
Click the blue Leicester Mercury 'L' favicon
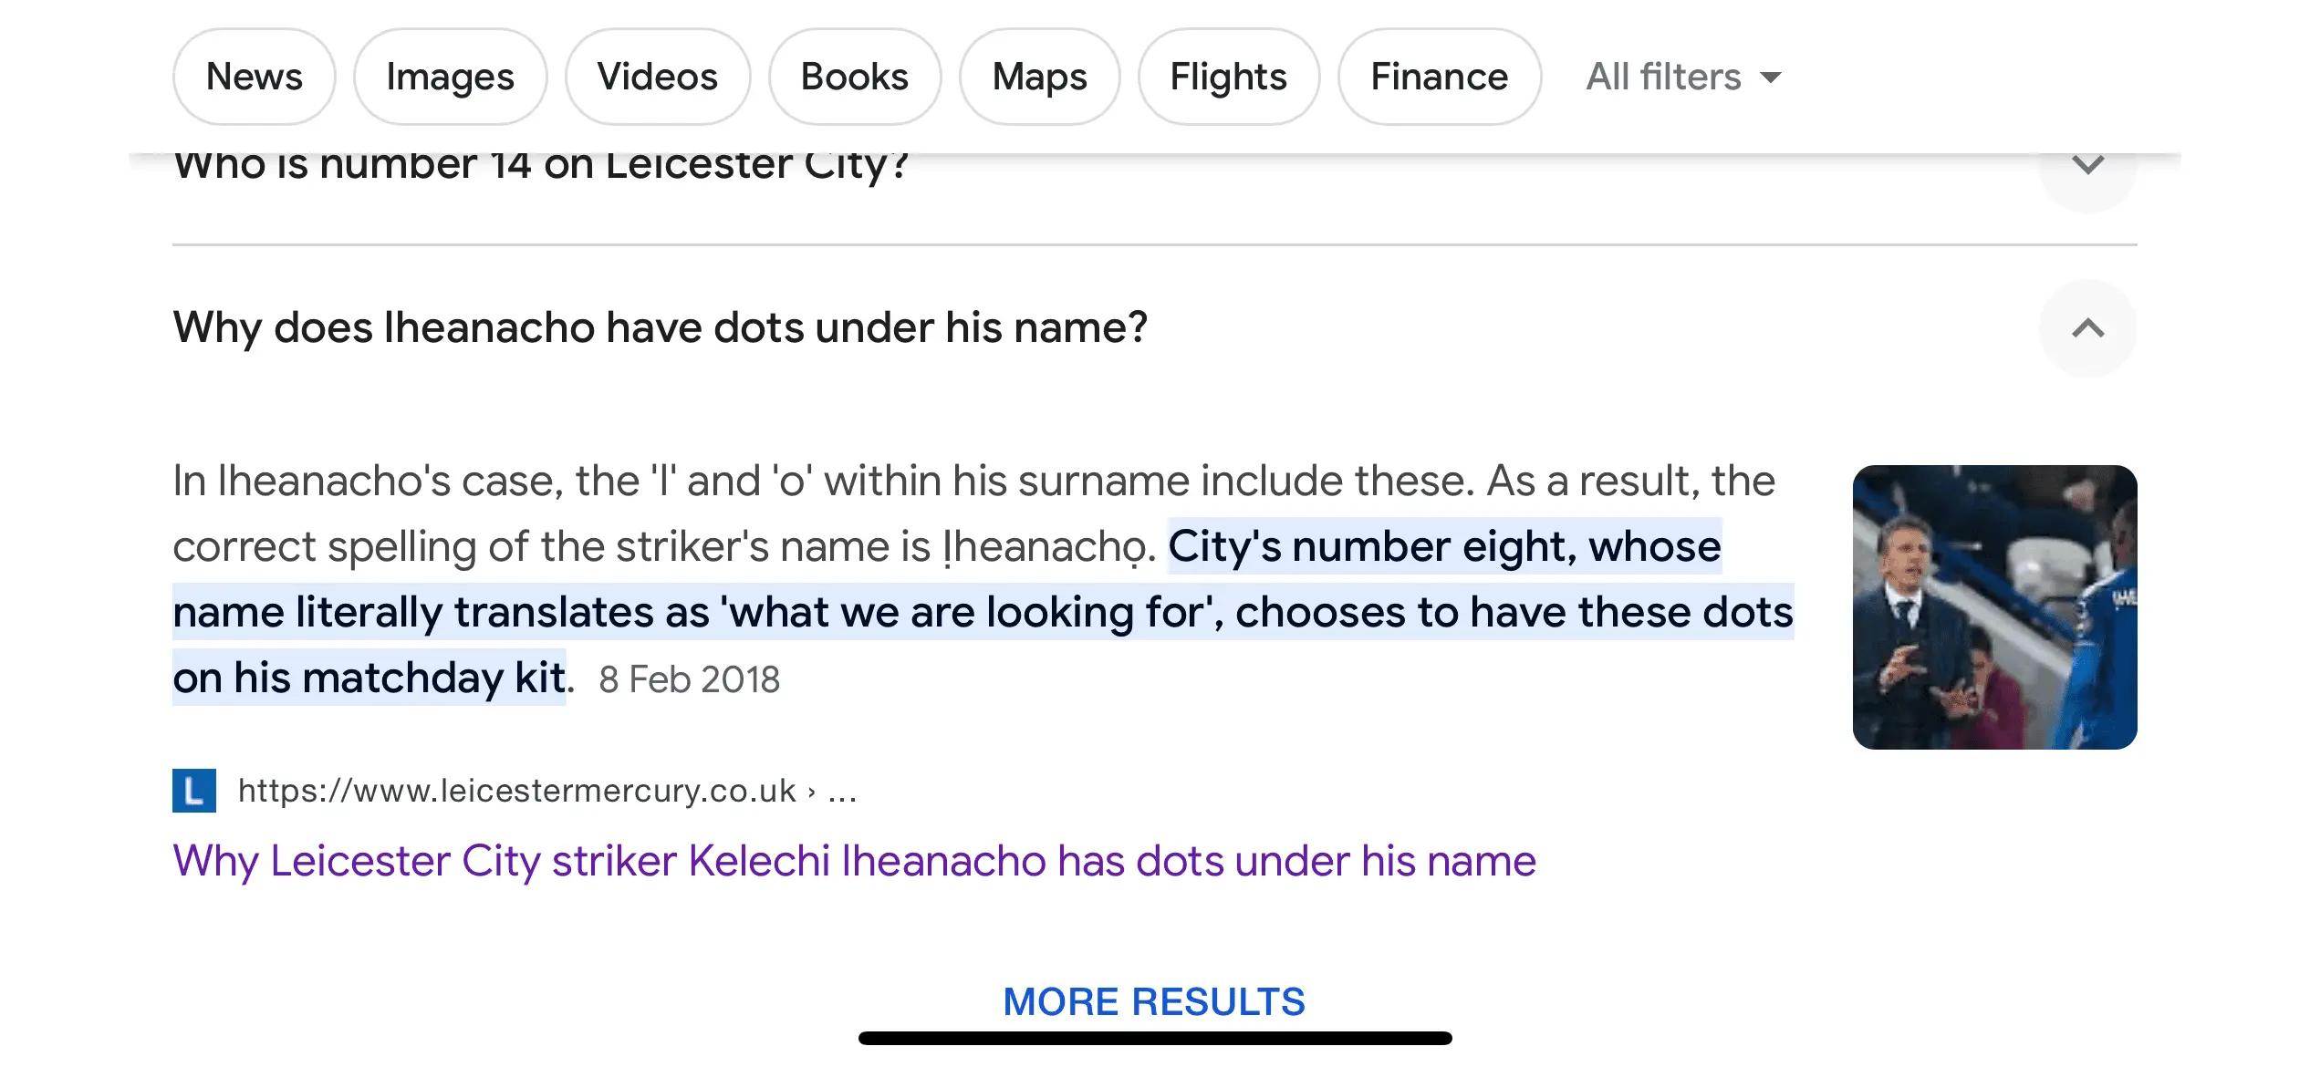[194, 790]
